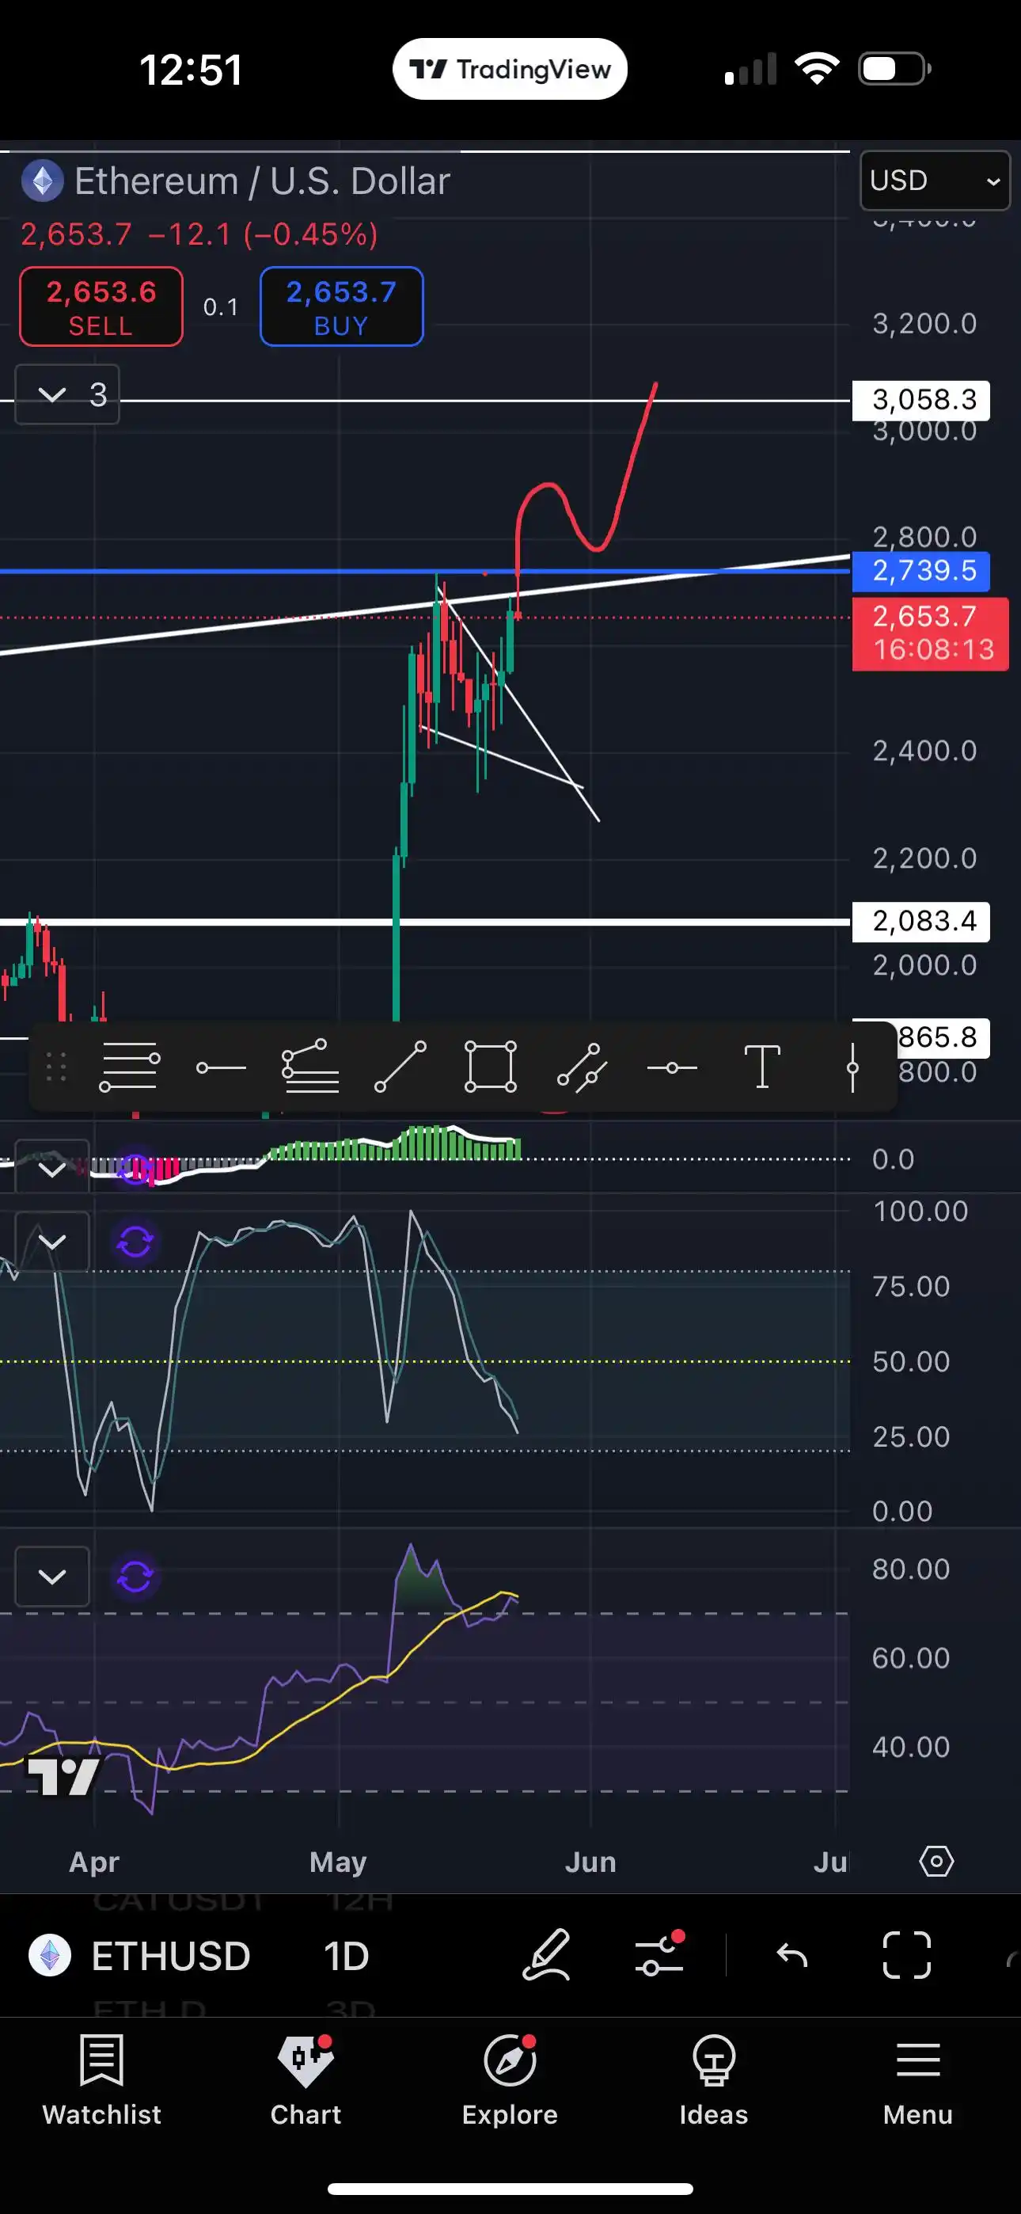Tap the purple refresh icon in histogram pane

(x=135, y=1168)
